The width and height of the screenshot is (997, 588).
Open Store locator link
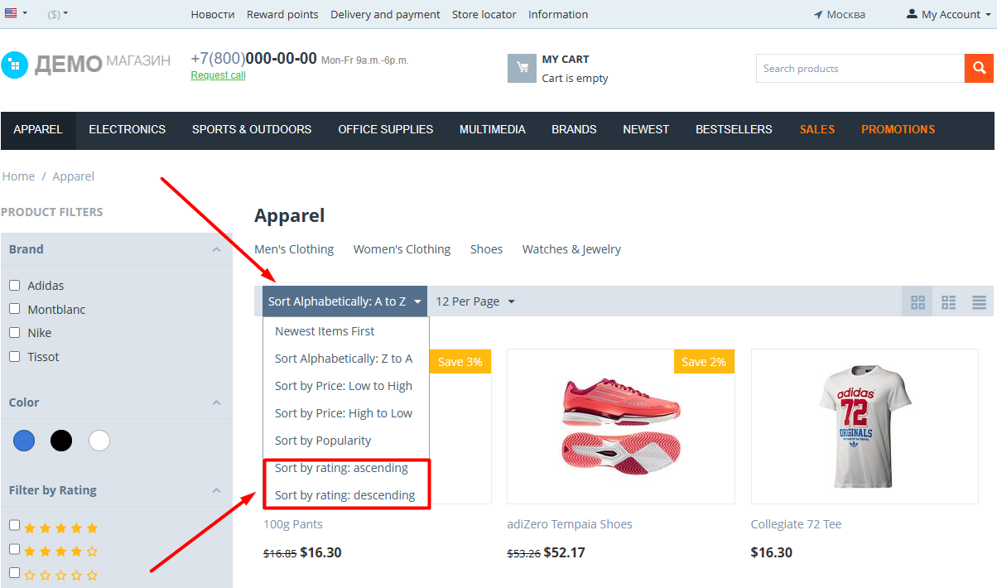pos(484,14)
